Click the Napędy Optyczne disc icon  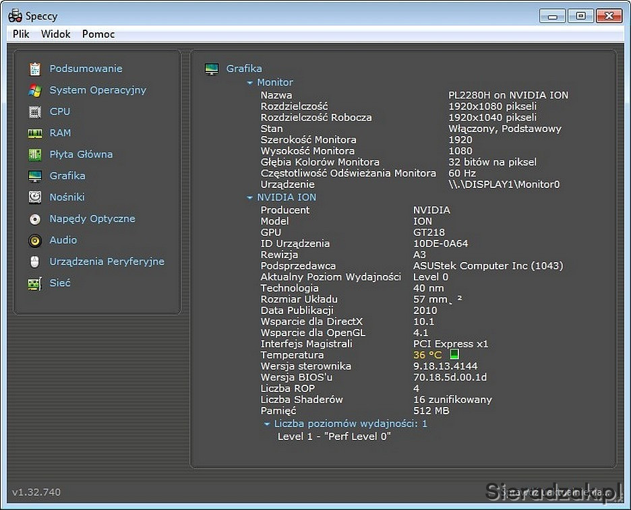click(x=35, y=219)
